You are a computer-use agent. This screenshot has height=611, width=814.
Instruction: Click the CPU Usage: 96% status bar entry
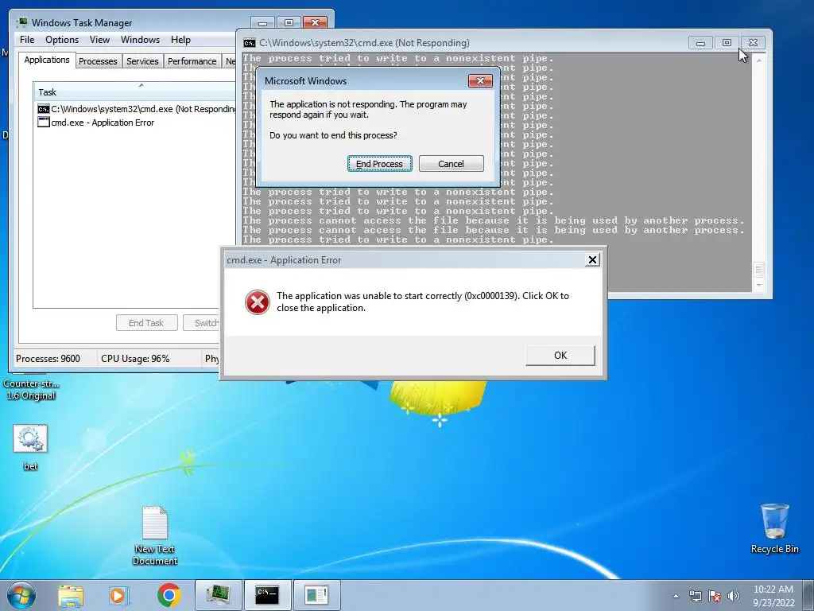pos(135,359)
